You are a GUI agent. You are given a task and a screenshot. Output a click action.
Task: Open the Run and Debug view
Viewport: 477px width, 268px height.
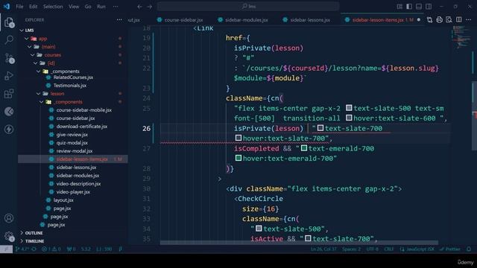pos(9,76)
